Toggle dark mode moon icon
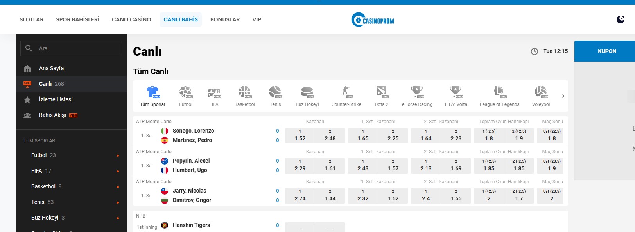 [x=620, y=19]
